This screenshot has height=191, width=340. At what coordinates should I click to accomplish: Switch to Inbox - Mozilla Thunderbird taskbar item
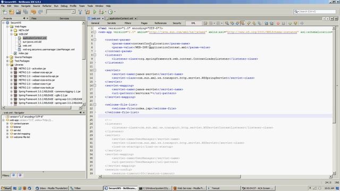tap(52, 188)
